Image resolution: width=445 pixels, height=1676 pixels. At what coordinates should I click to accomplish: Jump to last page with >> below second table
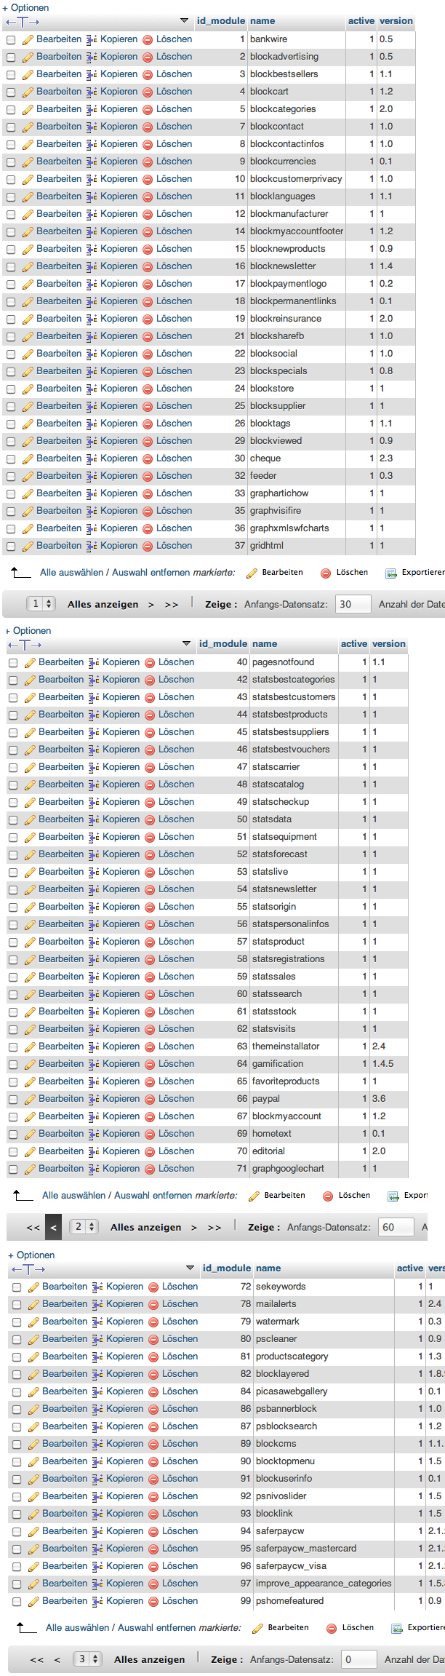pos(215,1227)
